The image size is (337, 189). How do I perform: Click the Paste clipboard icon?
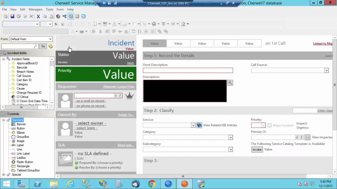pos(51,16)
